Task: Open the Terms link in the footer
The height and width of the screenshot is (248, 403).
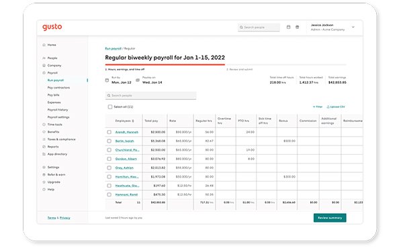Action: [x=52, y=218]
